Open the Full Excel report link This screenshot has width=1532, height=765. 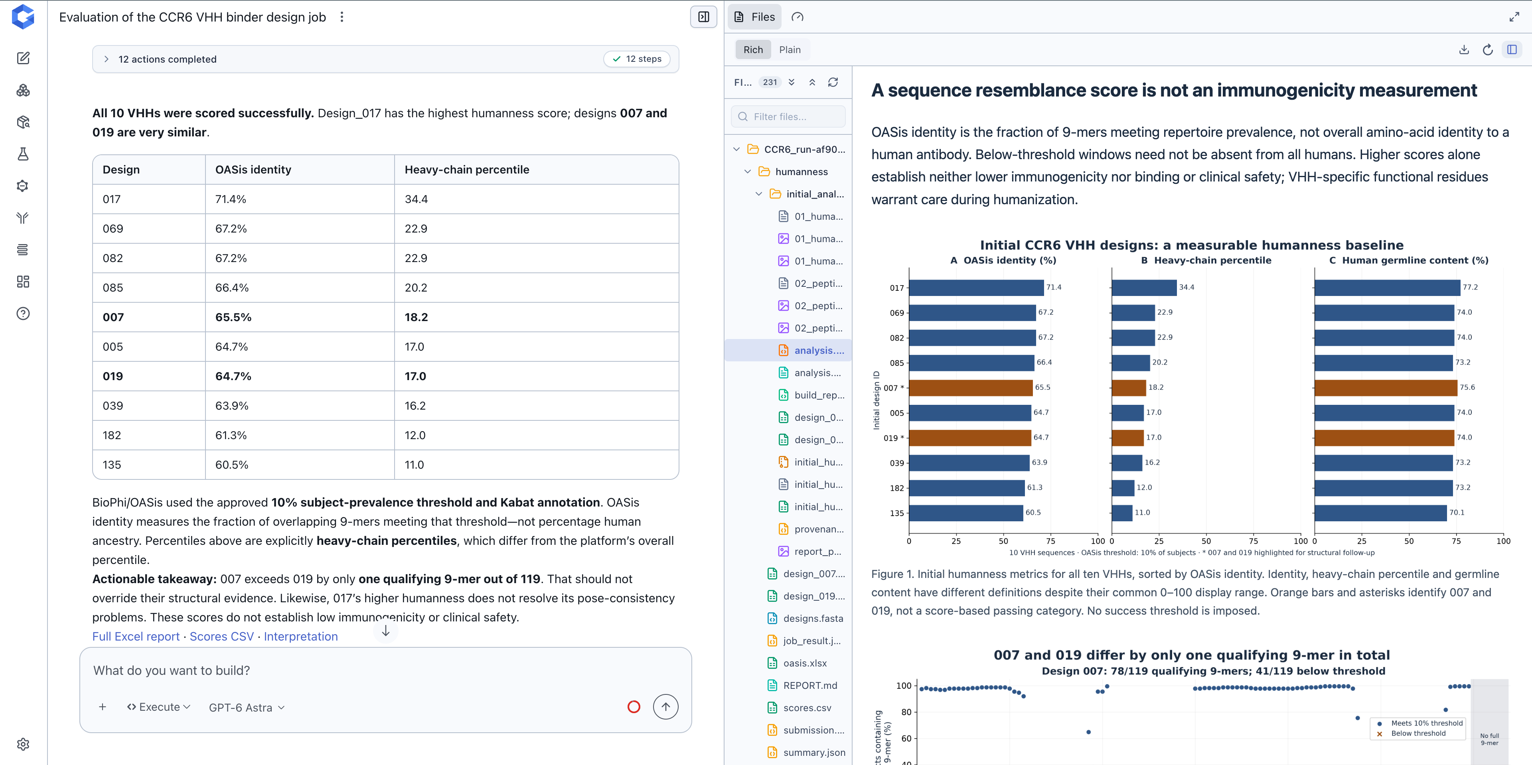[x=136, y=636]
